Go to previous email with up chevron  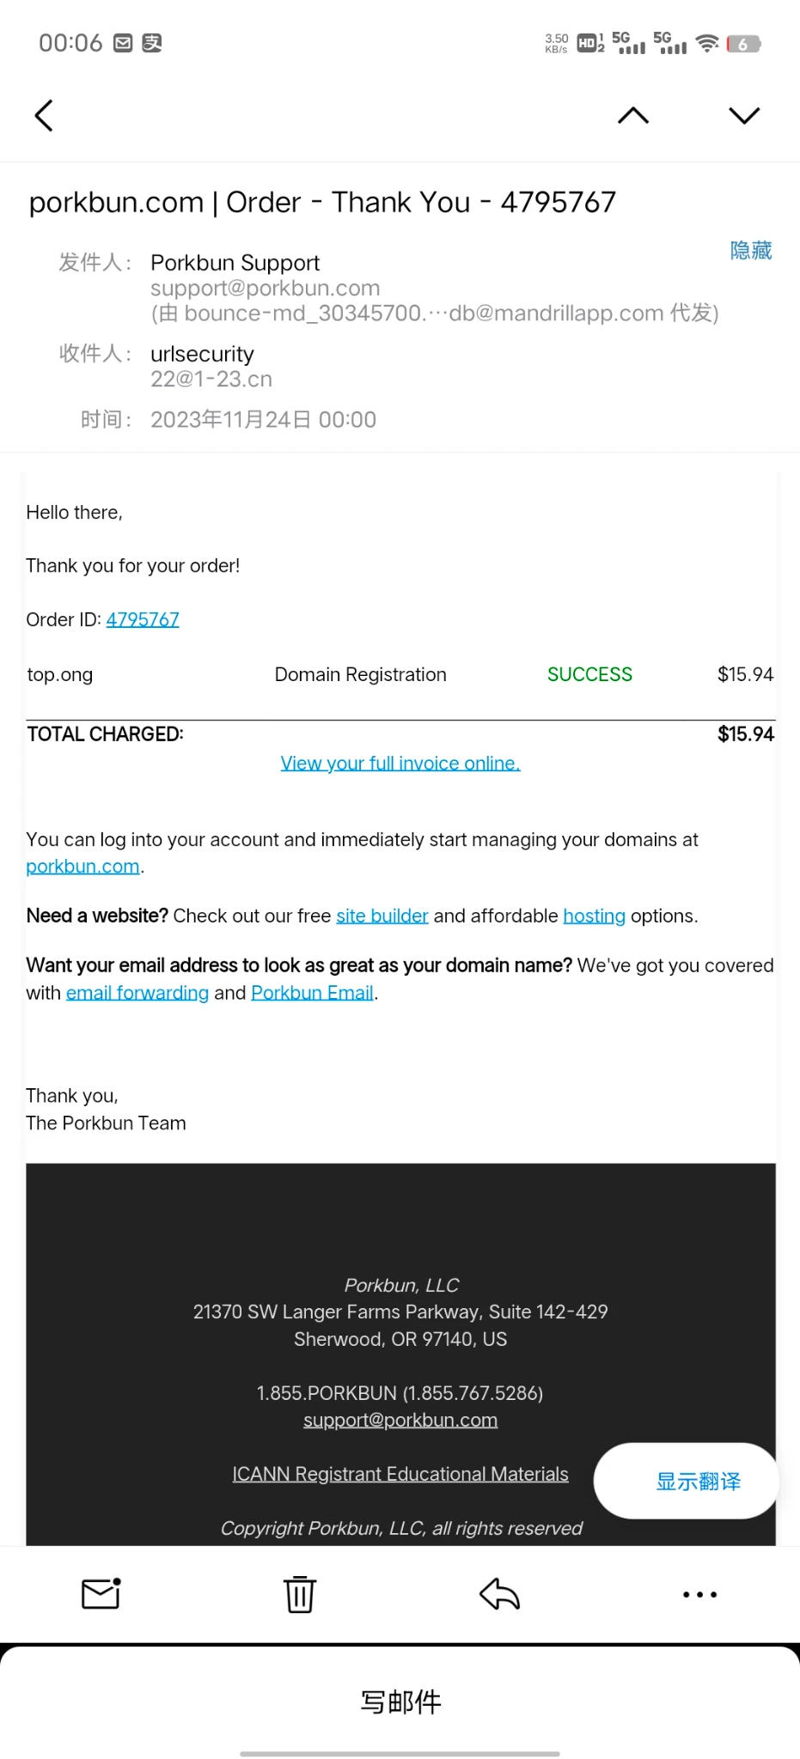633,116
